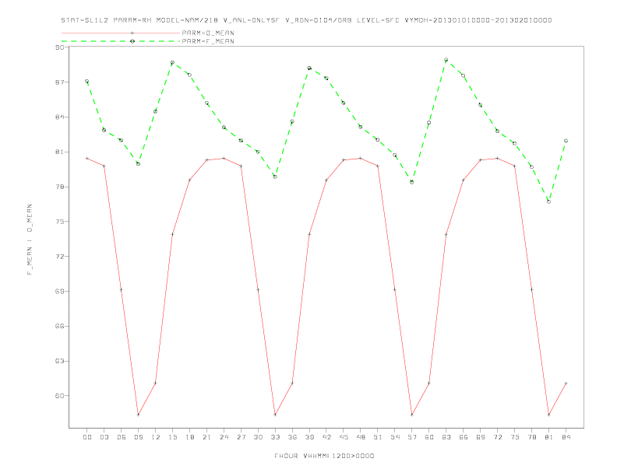Click the green dashed F_MEAN legend line sample

(x=121, y=41)
